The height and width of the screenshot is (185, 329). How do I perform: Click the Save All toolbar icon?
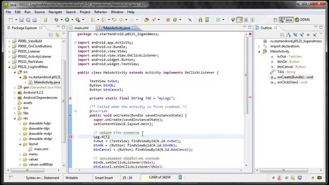tap(28, 20)
